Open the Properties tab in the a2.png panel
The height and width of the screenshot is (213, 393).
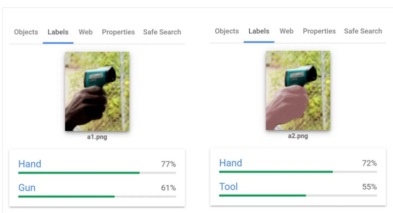pyautogui.click(x=319, y=31)
